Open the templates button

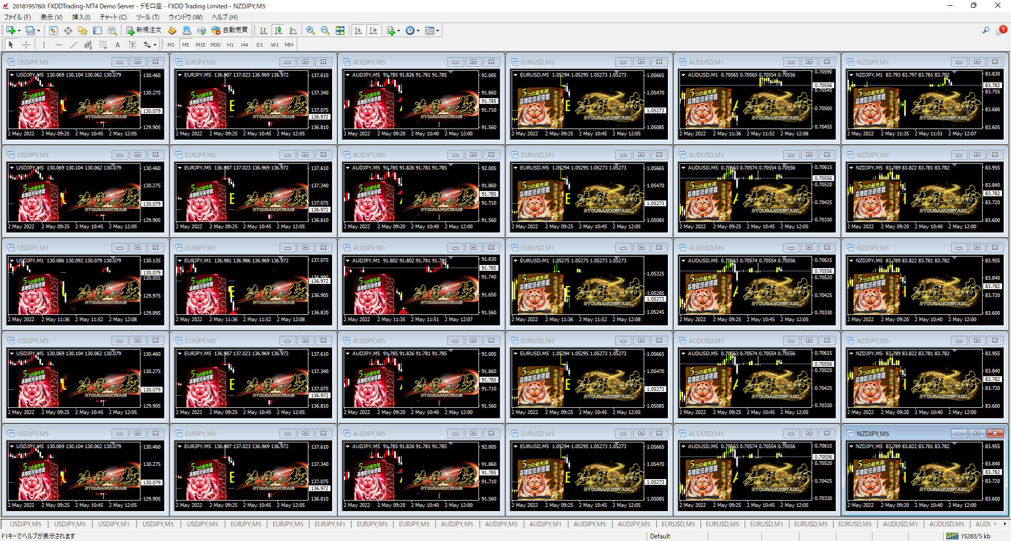(429, 30)
